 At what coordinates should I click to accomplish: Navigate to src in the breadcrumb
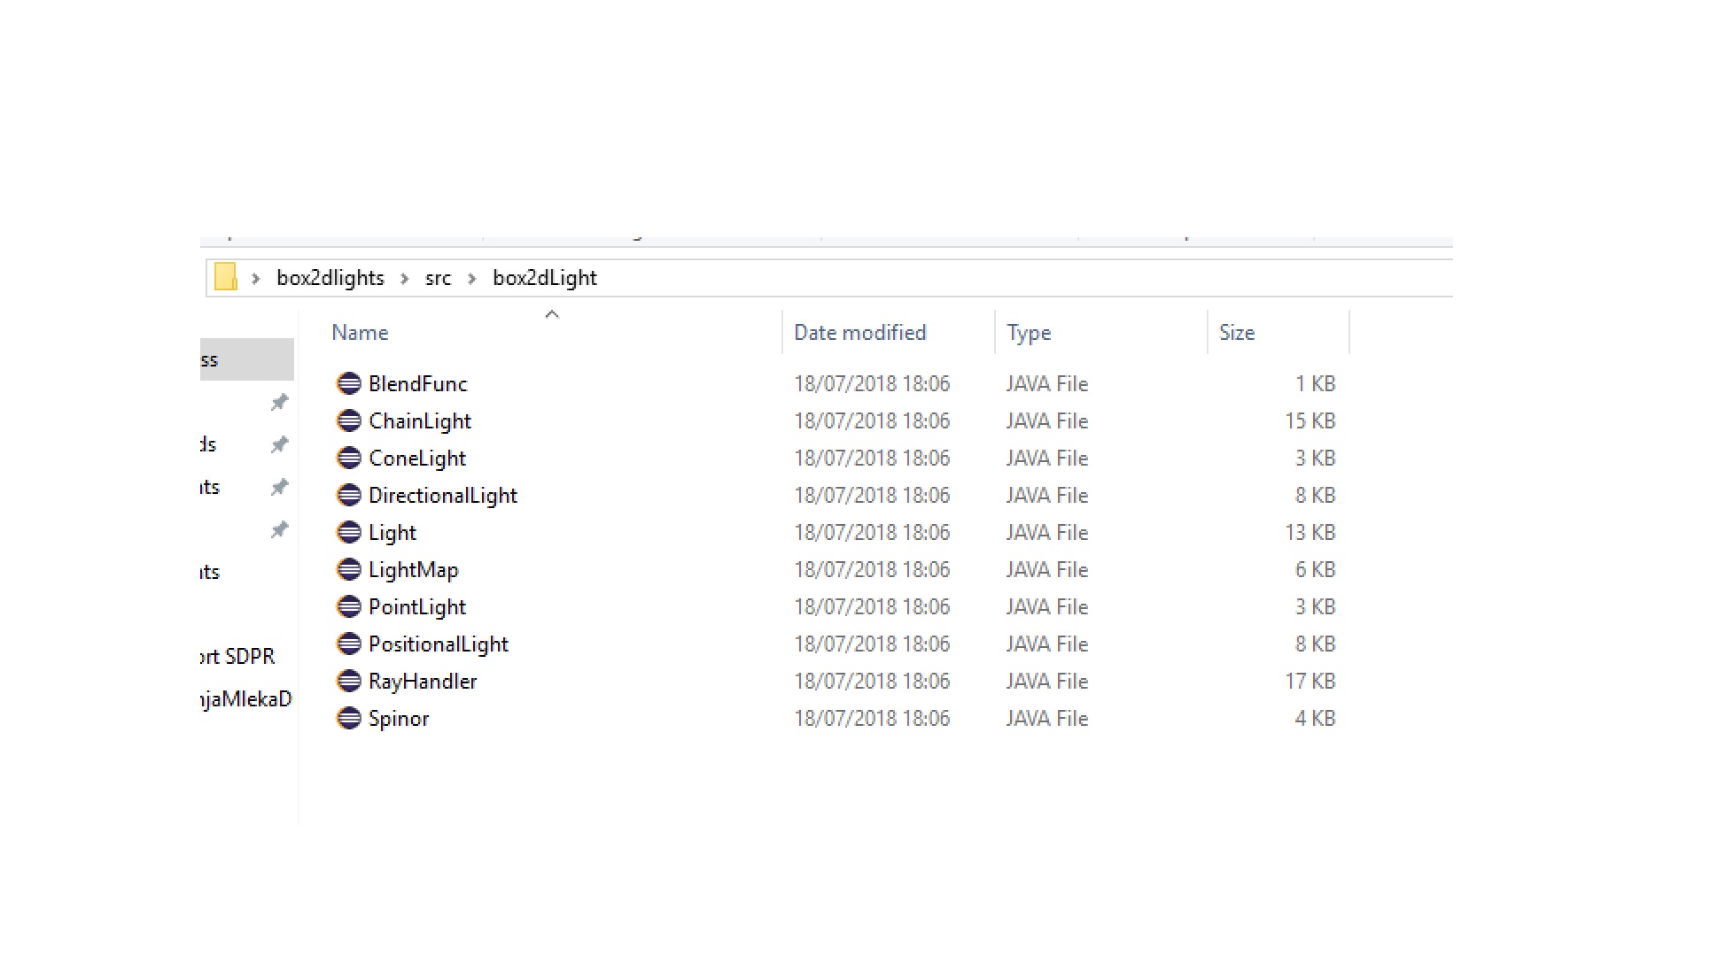[x=438, y=278]
